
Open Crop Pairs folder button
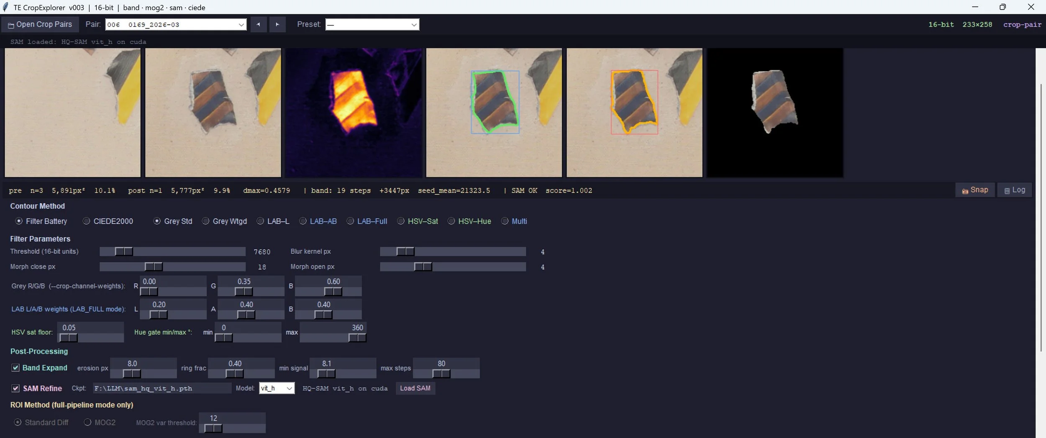point(40,25)
